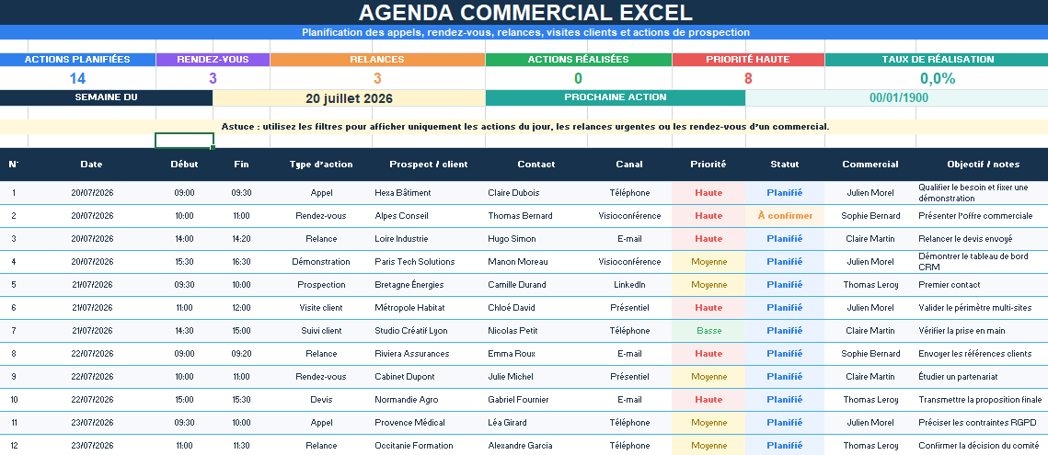
Task: Select the RENDEZ-VOUS count 3
Action: (213, 78)
